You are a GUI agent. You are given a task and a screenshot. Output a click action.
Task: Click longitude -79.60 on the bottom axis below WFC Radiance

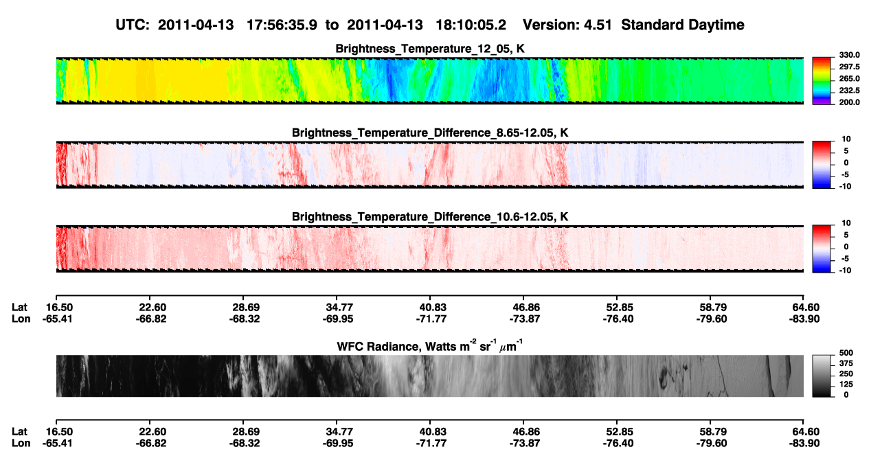(710, 443)
